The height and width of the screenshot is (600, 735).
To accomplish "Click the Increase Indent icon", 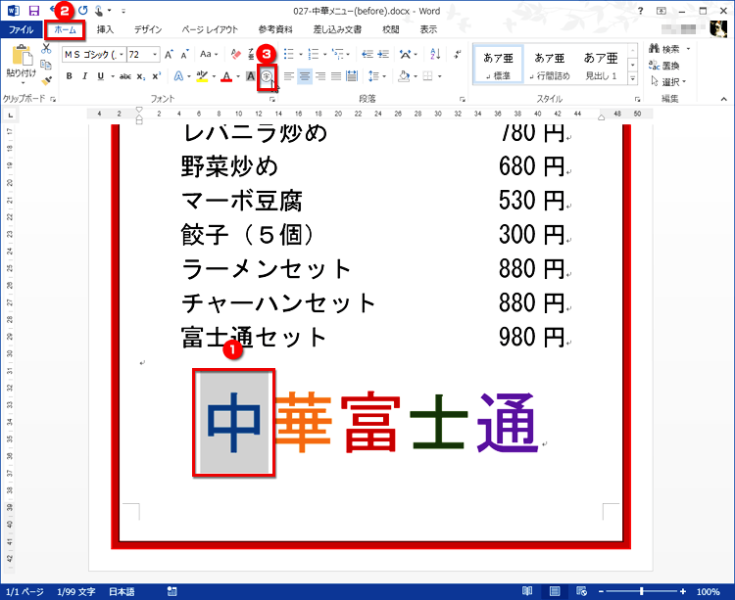I will 383,54.
